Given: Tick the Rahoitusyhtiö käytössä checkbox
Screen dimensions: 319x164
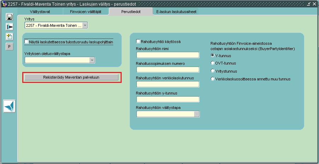Looking at the screenshot, I should [x=138, y=41].
